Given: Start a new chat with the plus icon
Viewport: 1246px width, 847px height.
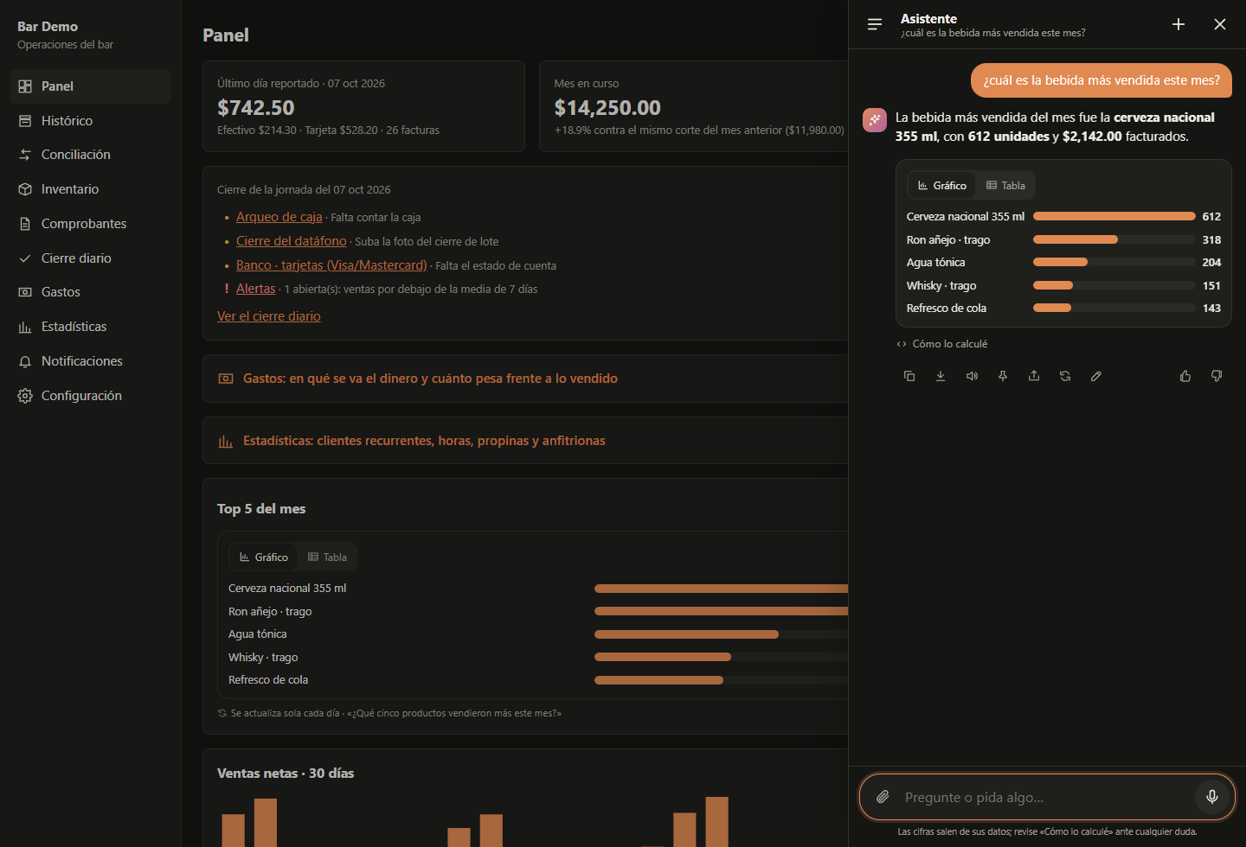Looking at the screenshot, I should [x=1179, y=24].
